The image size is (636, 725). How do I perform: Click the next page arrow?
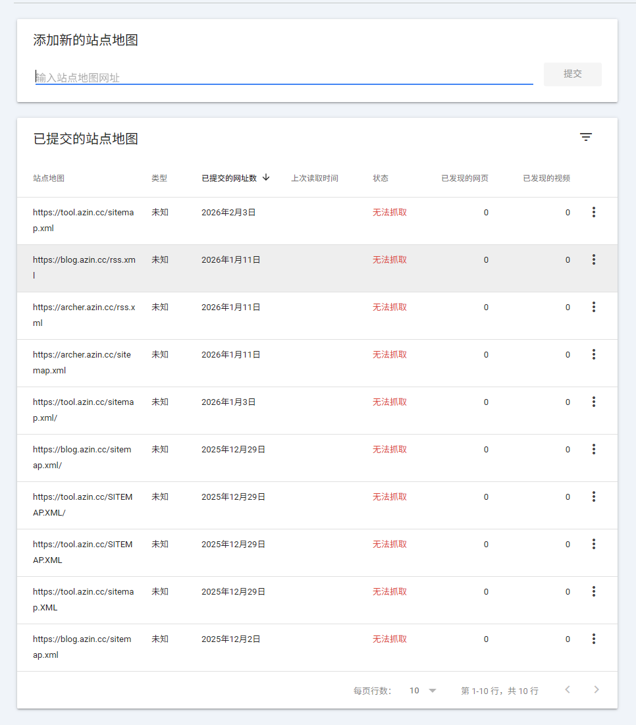tap(596, 689)
